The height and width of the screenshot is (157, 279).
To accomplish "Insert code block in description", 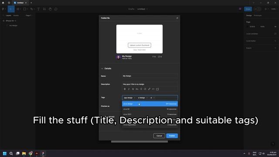I will 157,89.
